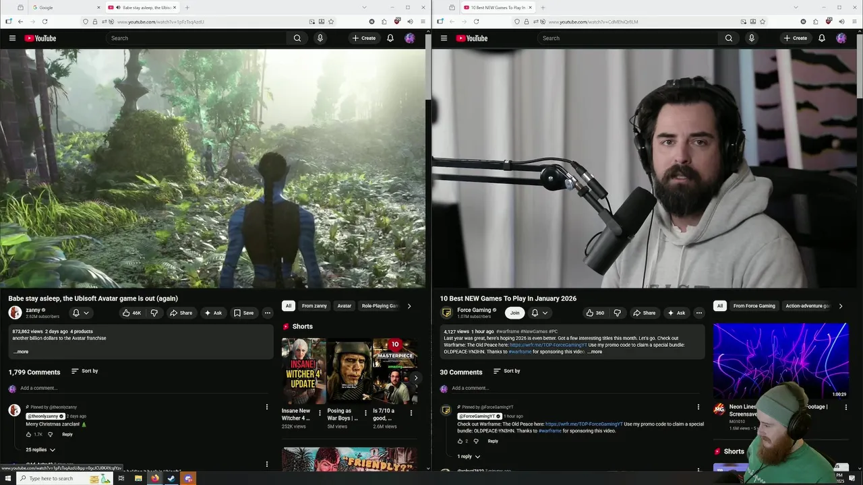Click YouTube logo in right window
The height and width of the screenshot is (485, 863).
point(472,38)
